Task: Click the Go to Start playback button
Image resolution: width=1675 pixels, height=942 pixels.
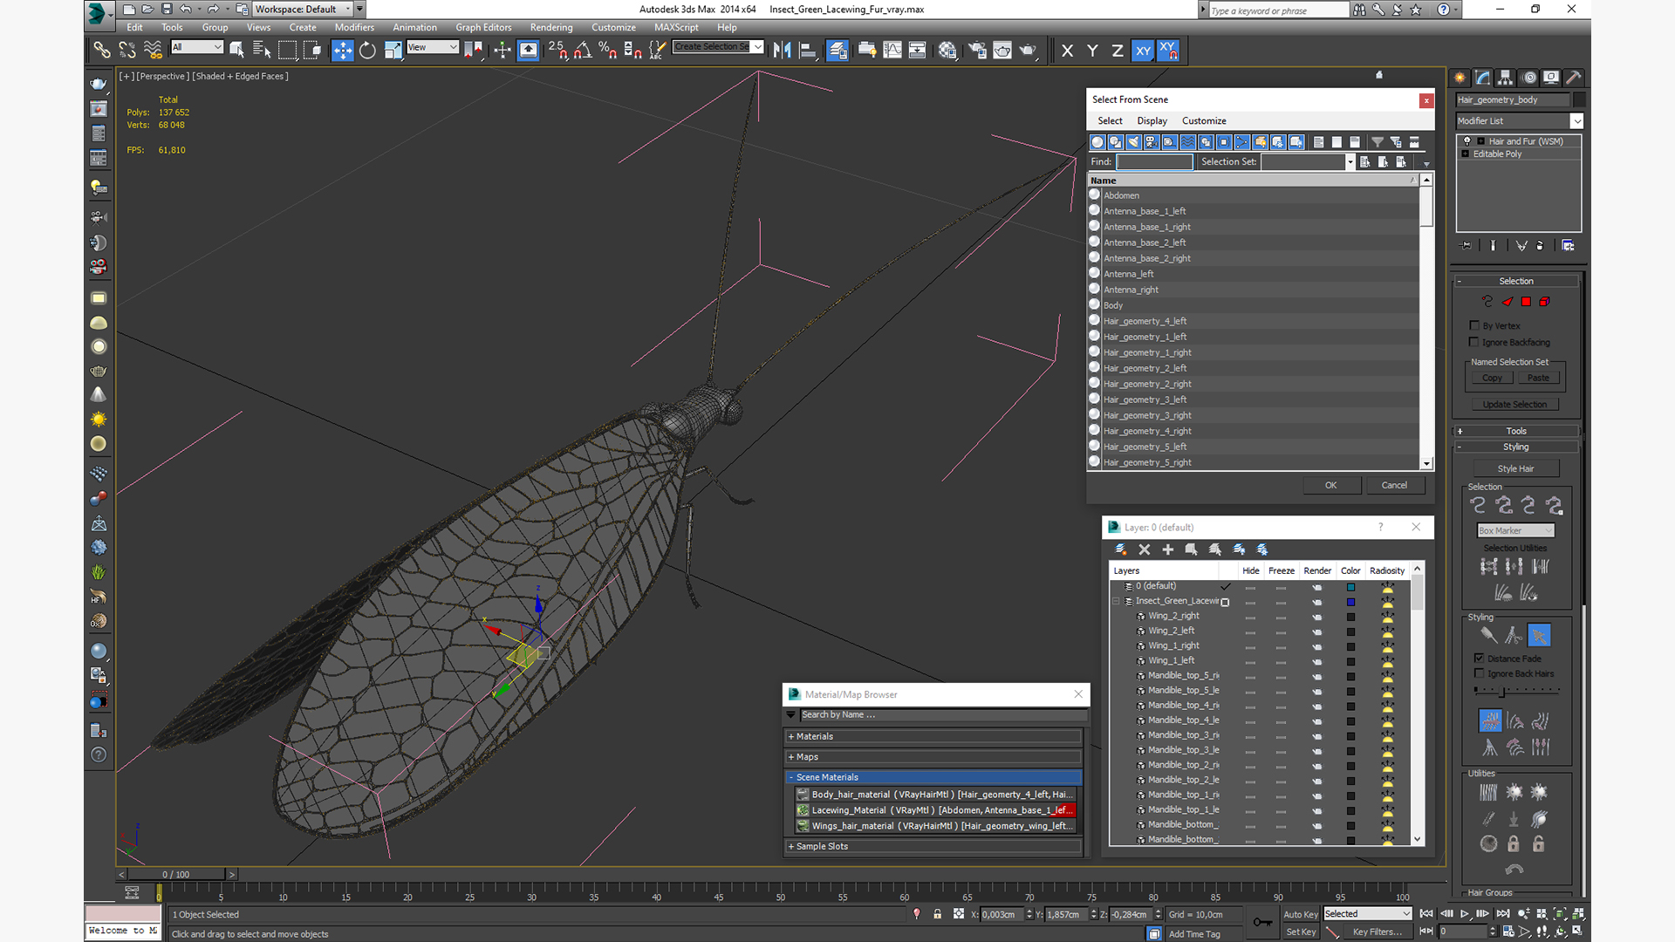Action: (x=1426, y=914)
